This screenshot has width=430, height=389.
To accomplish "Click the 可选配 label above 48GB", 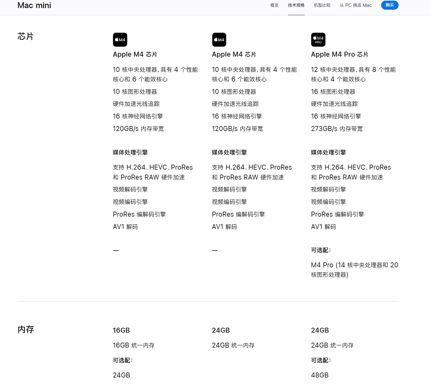I will point(321,360).
